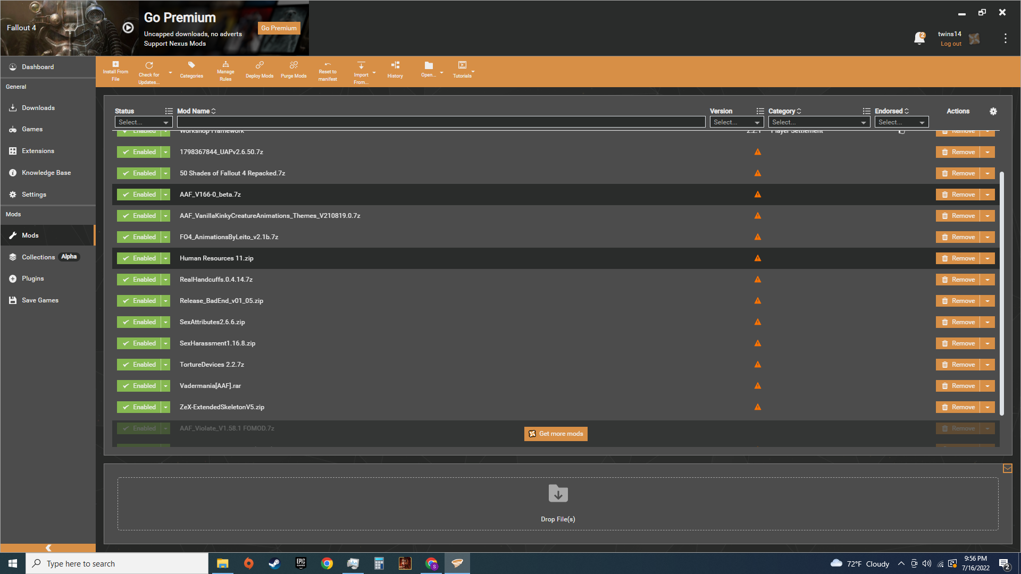Open Epic Games Launcher from taskbar
The image size is (1021, 574).
pyautogui.click(x=300, y=563)
